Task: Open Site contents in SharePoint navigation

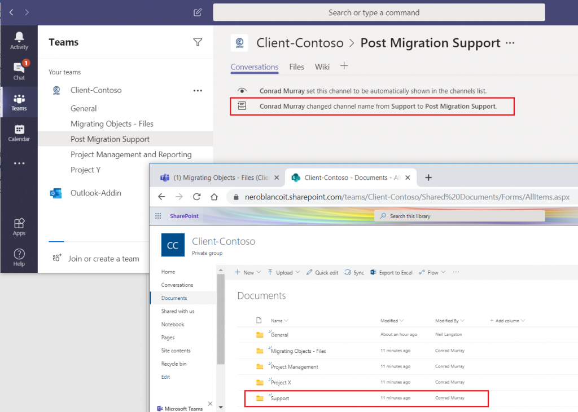Action: [x=176, y=351]
